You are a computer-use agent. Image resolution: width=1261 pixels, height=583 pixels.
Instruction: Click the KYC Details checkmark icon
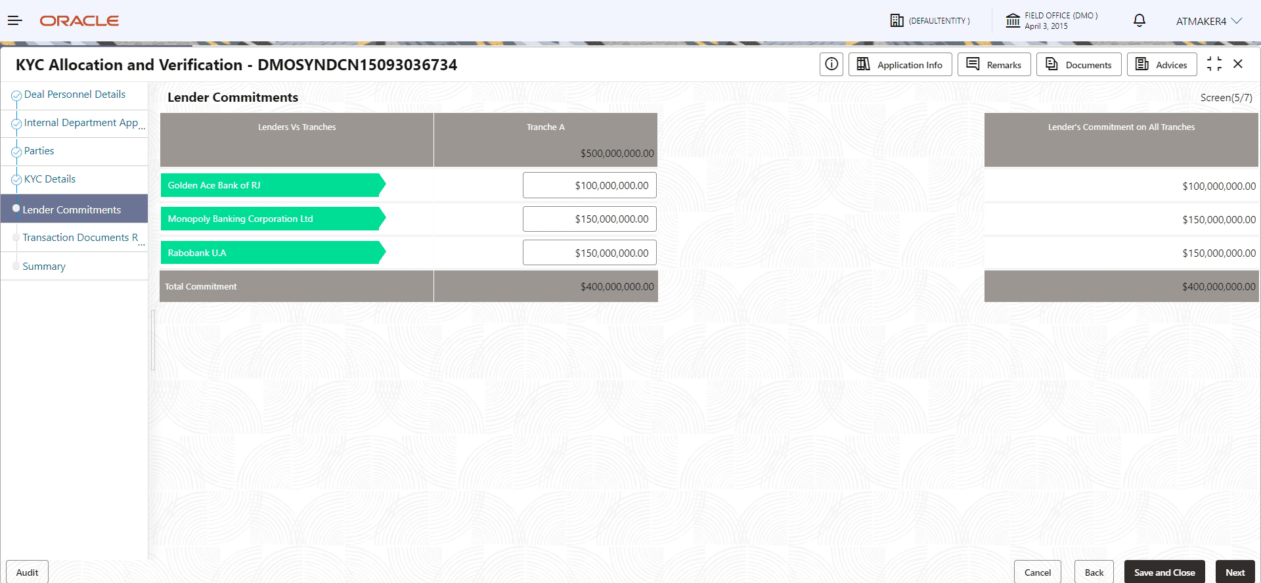click(x=16, y=181)
